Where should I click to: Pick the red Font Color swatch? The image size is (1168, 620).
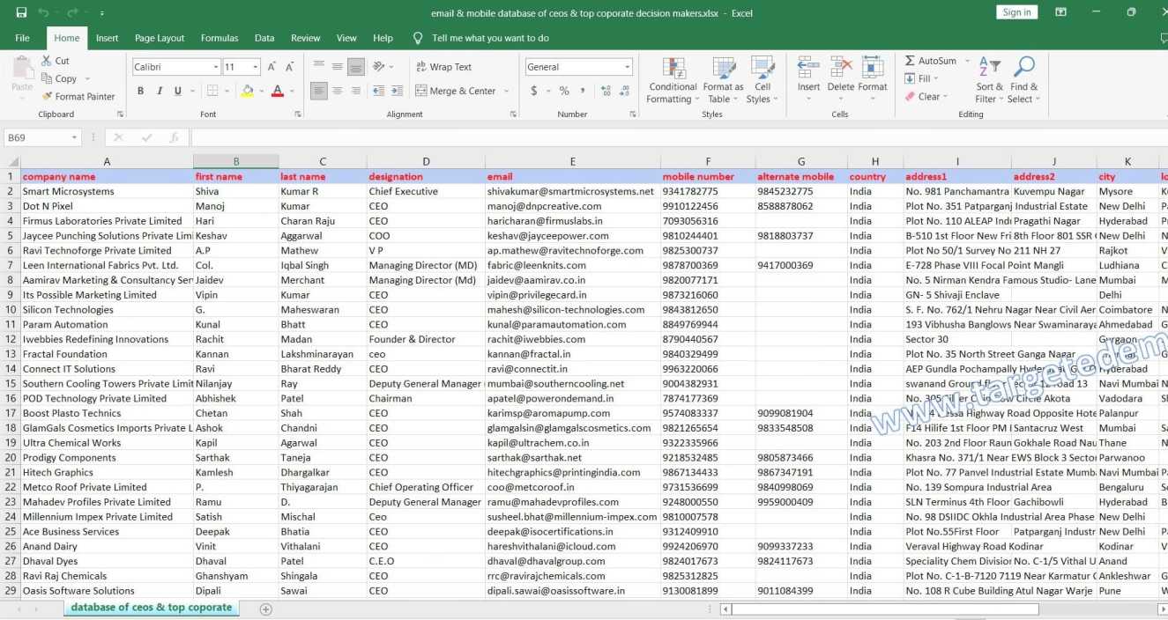pyautogui.click(x=276, y=91)
